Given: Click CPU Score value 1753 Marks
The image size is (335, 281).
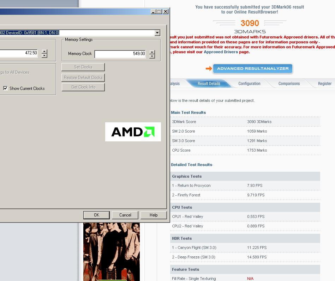Looking at the screenshot, I should click(257, 150).
